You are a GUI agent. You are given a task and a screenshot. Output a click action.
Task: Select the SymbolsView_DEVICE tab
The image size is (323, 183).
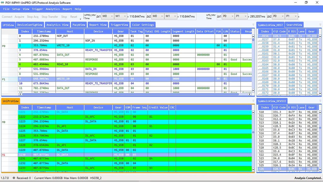point(272,101)
